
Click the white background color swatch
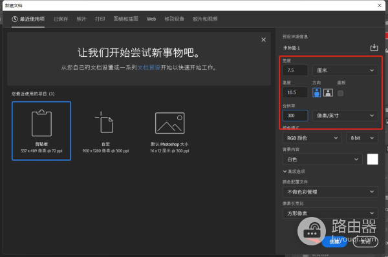(x=372, y=159)
